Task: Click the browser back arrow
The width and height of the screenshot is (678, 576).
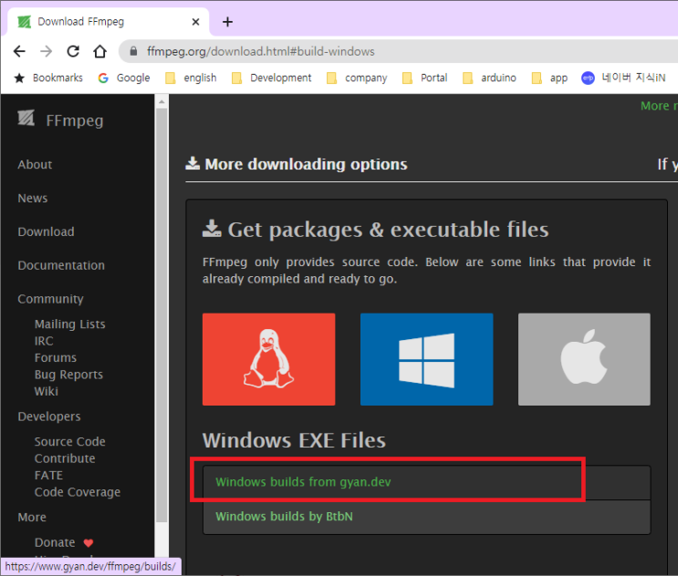Action: (19, 51)
